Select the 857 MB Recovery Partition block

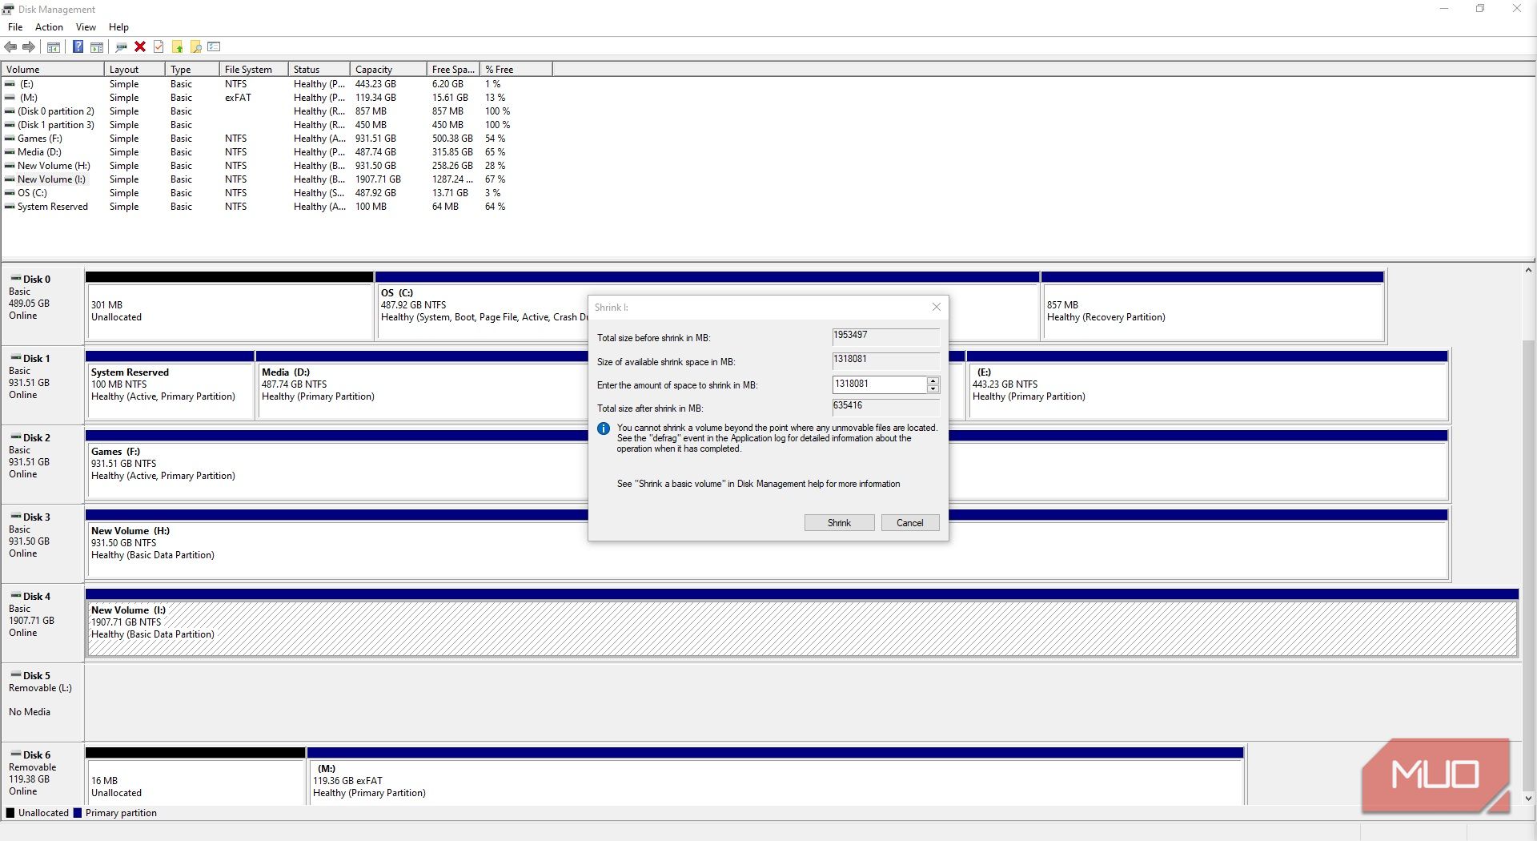(x=1213, y=306)
